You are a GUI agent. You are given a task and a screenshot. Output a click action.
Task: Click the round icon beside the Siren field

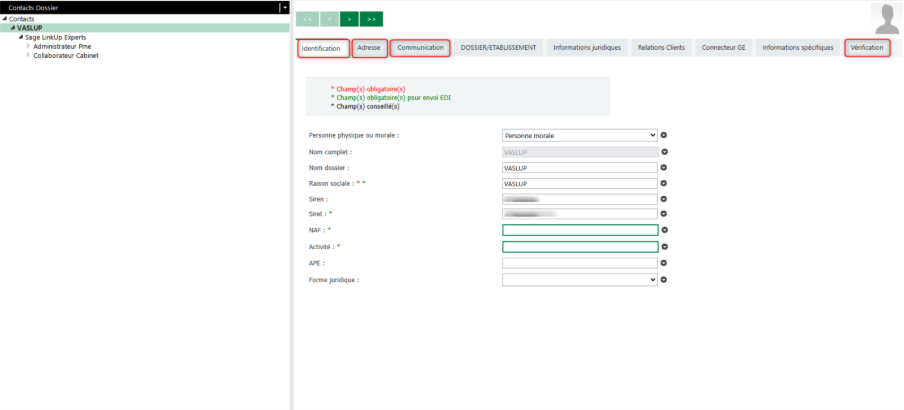(665, 199)
